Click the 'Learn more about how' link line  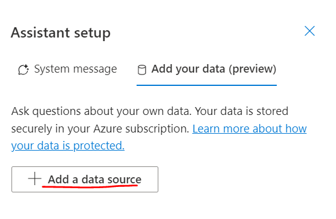tap(250, 129)
